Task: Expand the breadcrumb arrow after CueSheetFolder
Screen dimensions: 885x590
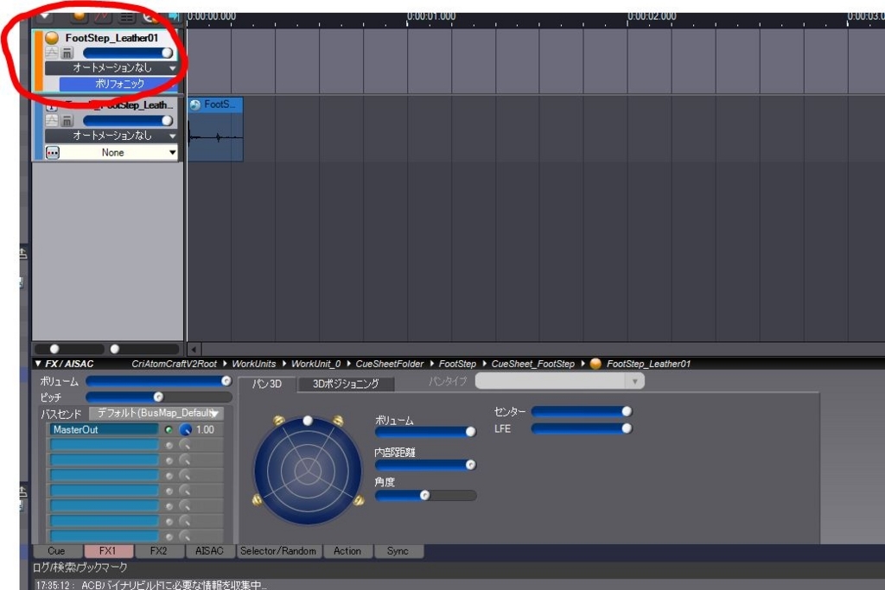Action: tap(432, 364)
